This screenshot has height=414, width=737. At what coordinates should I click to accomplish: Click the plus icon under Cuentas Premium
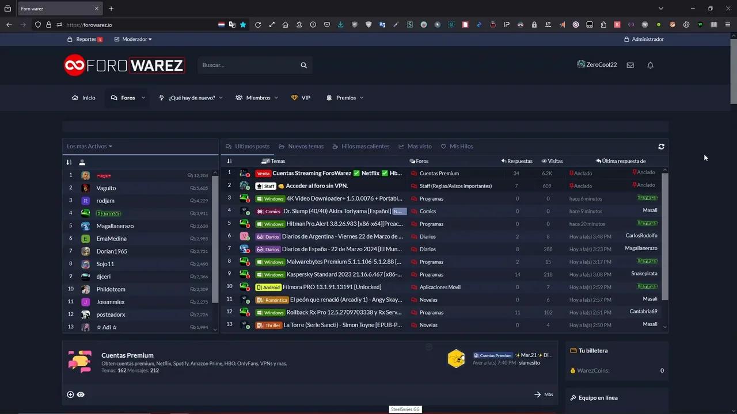tap(70, 394)
